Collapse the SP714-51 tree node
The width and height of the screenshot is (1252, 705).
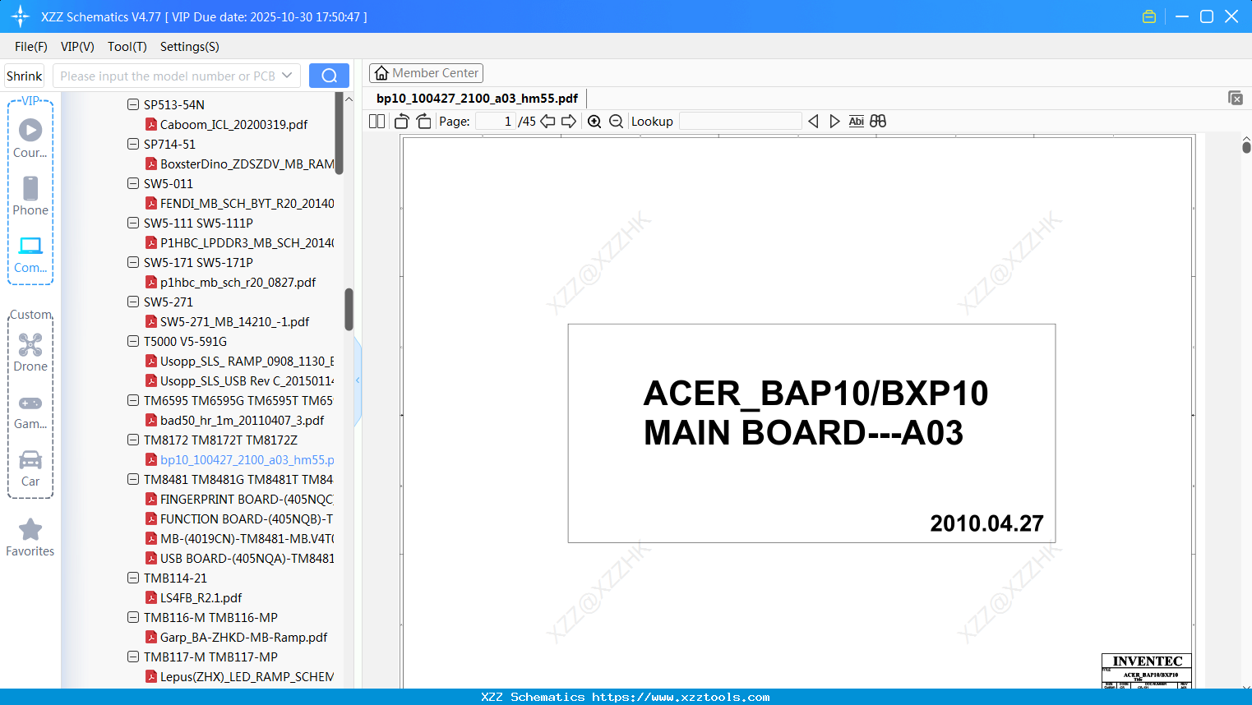133,144
